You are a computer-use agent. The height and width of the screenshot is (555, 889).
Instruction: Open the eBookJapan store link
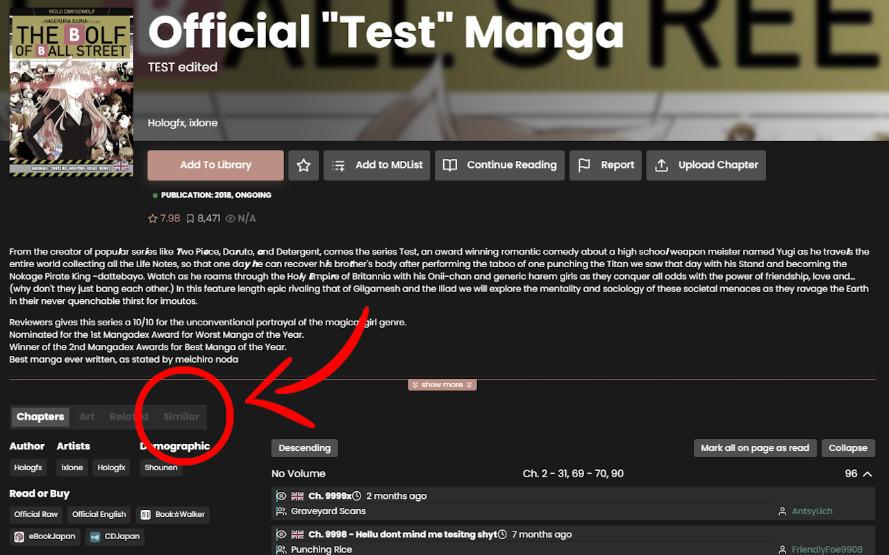[45, 537]
